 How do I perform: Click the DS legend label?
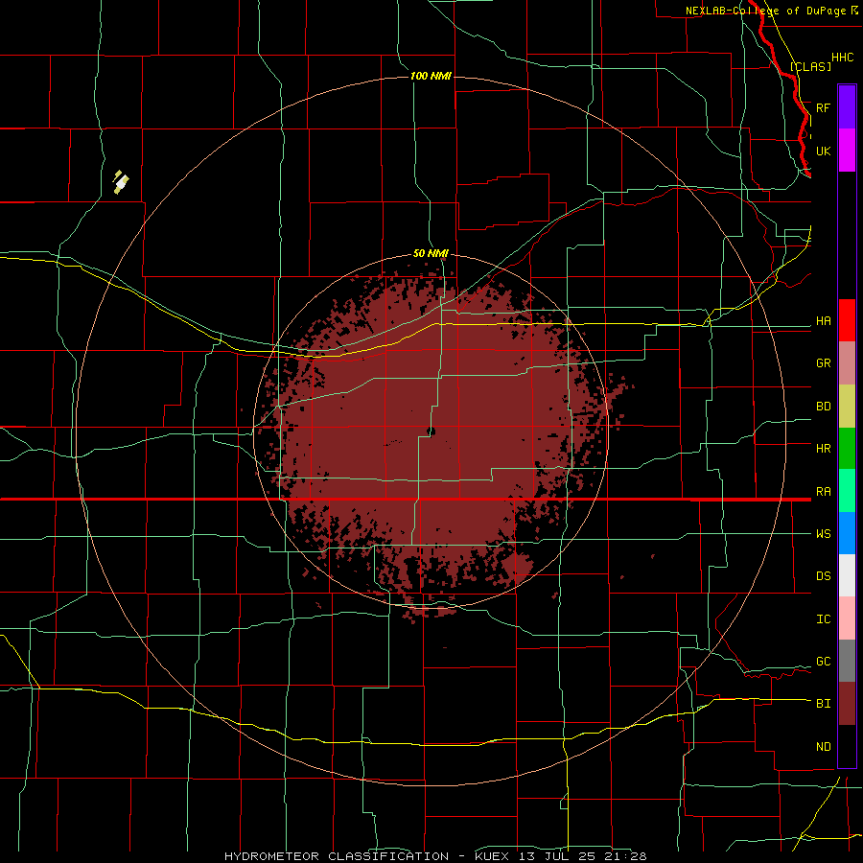[823, 576]
